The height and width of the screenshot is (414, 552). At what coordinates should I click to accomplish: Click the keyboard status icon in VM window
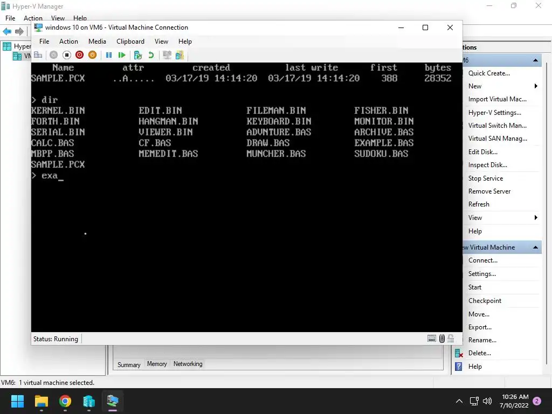[x=432, y=339]
